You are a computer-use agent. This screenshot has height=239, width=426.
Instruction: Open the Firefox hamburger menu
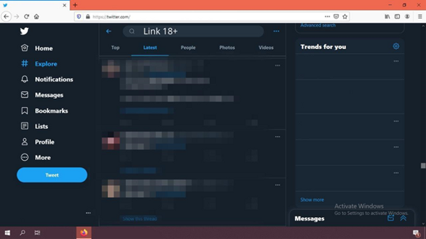click(x=420, y=17)
